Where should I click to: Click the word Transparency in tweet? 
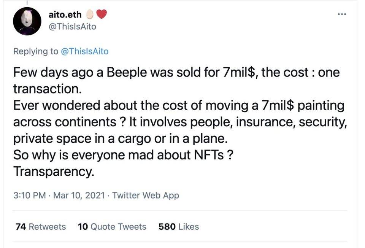[53, 171]
